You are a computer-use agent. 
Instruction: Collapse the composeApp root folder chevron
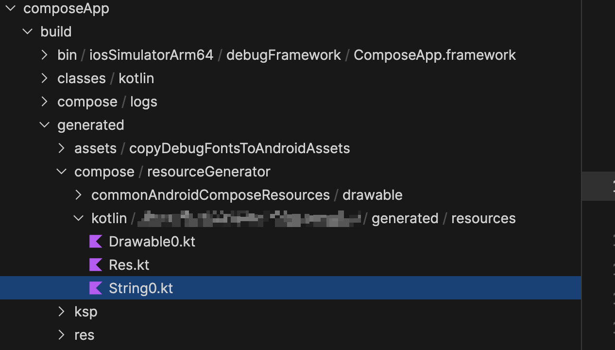10,8
